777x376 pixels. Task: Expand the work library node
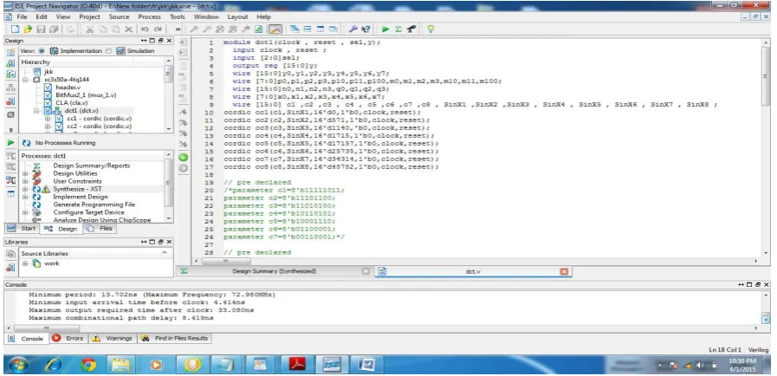[25, 263]
